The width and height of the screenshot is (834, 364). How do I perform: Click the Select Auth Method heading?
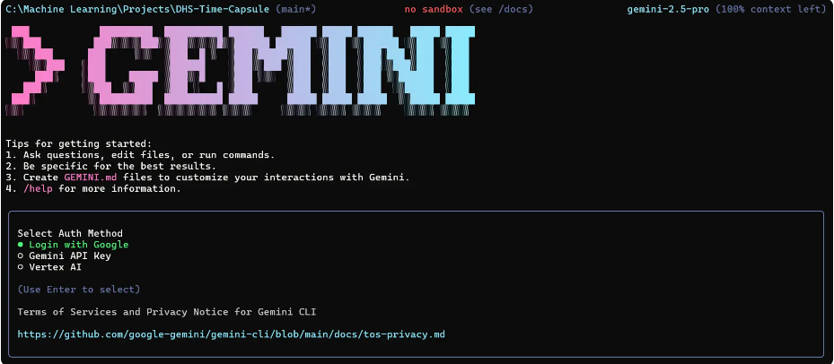tap(70, 233)
